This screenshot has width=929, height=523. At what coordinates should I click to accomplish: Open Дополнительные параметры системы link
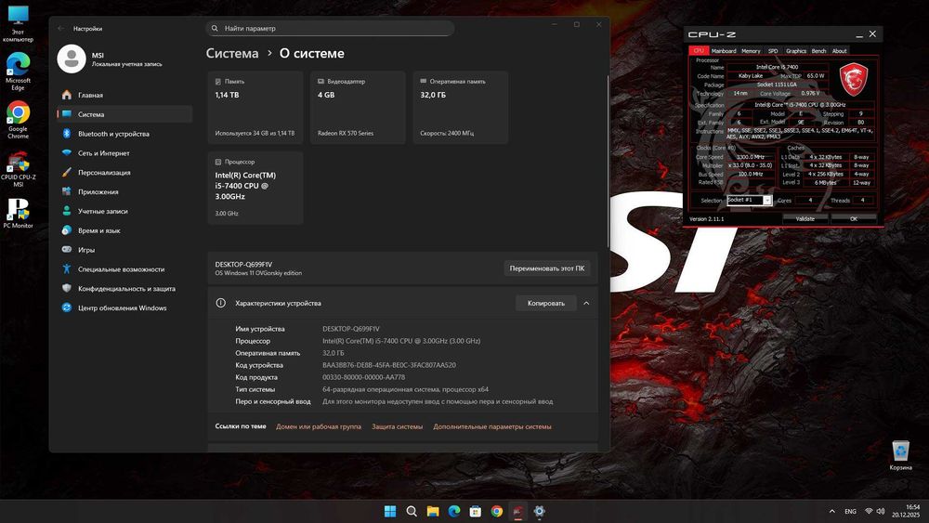[x=491, y=426]
